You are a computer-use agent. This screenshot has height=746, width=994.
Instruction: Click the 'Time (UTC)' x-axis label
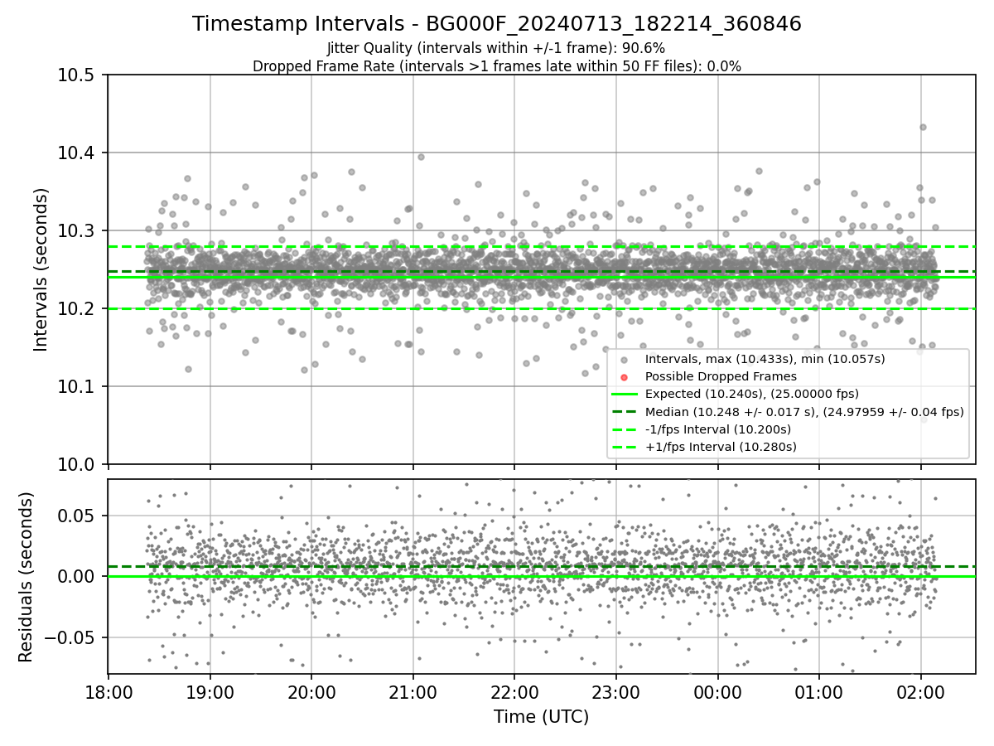pos(541,717)
